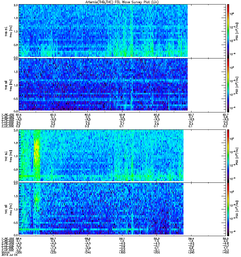Click the '58.4' X_RE_GSE value

click(x=19, y=239)
